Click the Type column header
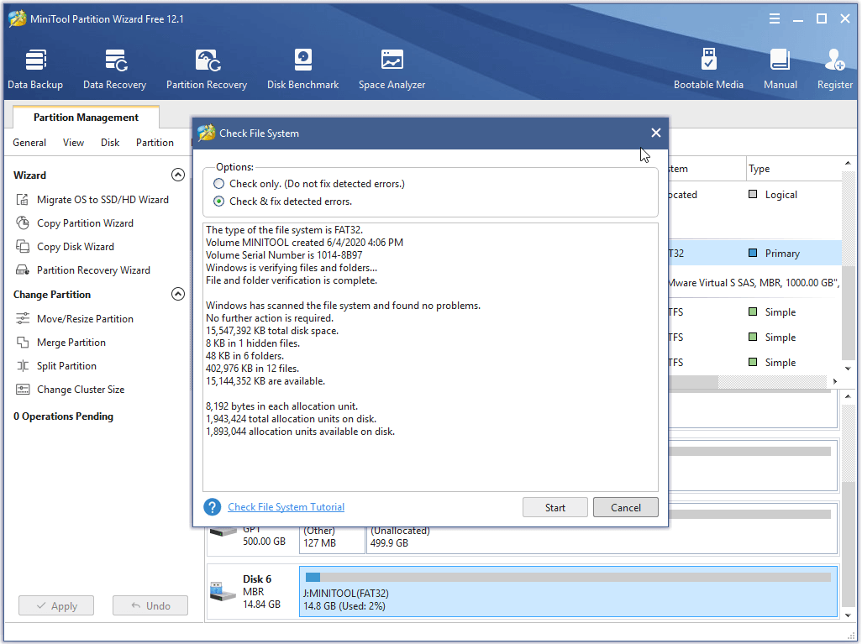This screenshot has width=862, height=644. click(x=793, y=169)
